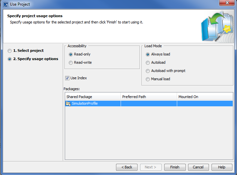This screenshot has height=175, width=237.
Task: Click the Shared Package column header
Action: coord(93,97)
